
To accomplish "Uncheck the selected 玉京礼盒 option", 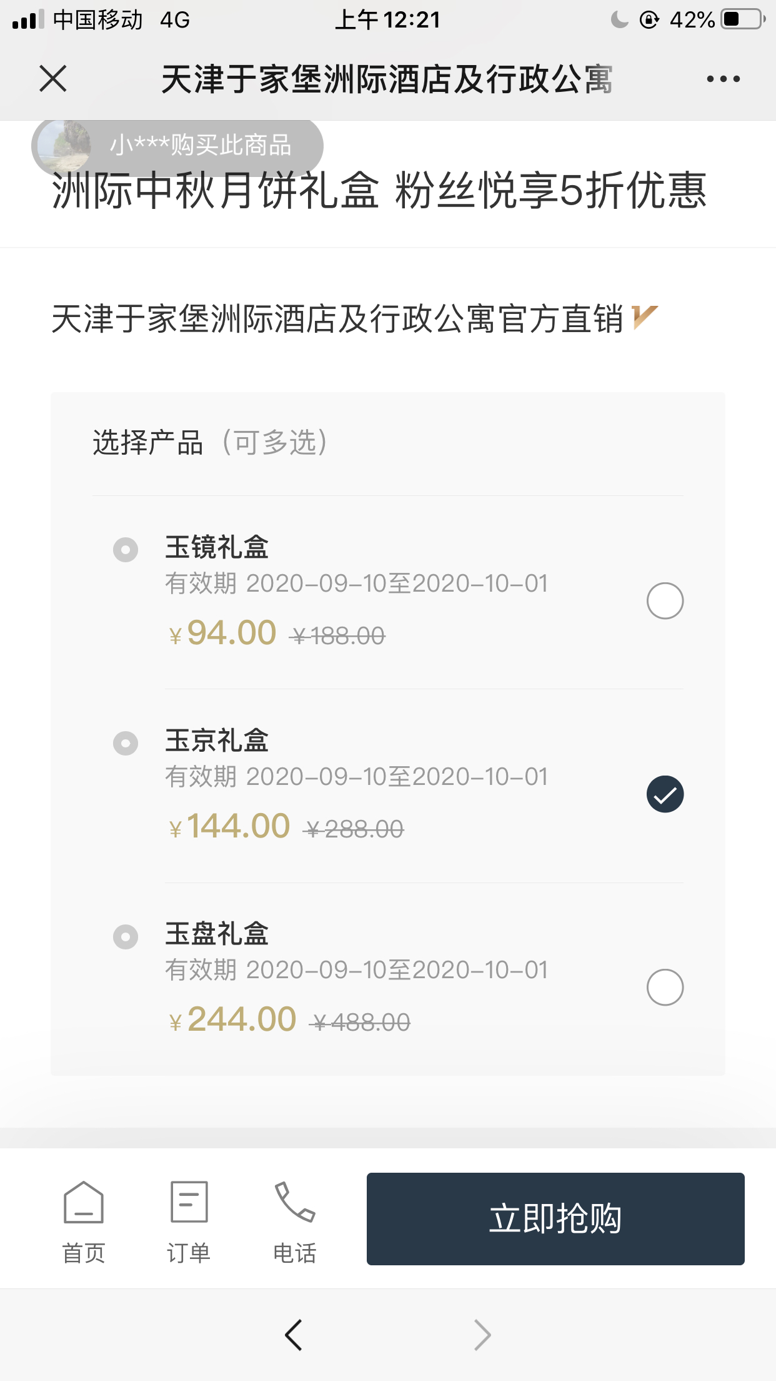I will [665, 794].
